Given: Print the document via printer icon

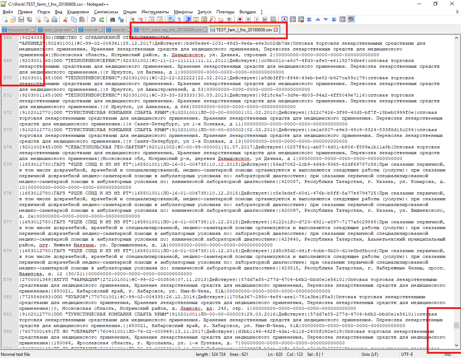Looking at the screenshot, I should coord(55,19).
